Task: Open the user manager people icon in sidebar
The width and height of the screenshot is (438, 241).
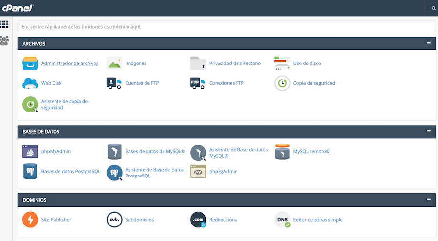Action: click(4, 41)
